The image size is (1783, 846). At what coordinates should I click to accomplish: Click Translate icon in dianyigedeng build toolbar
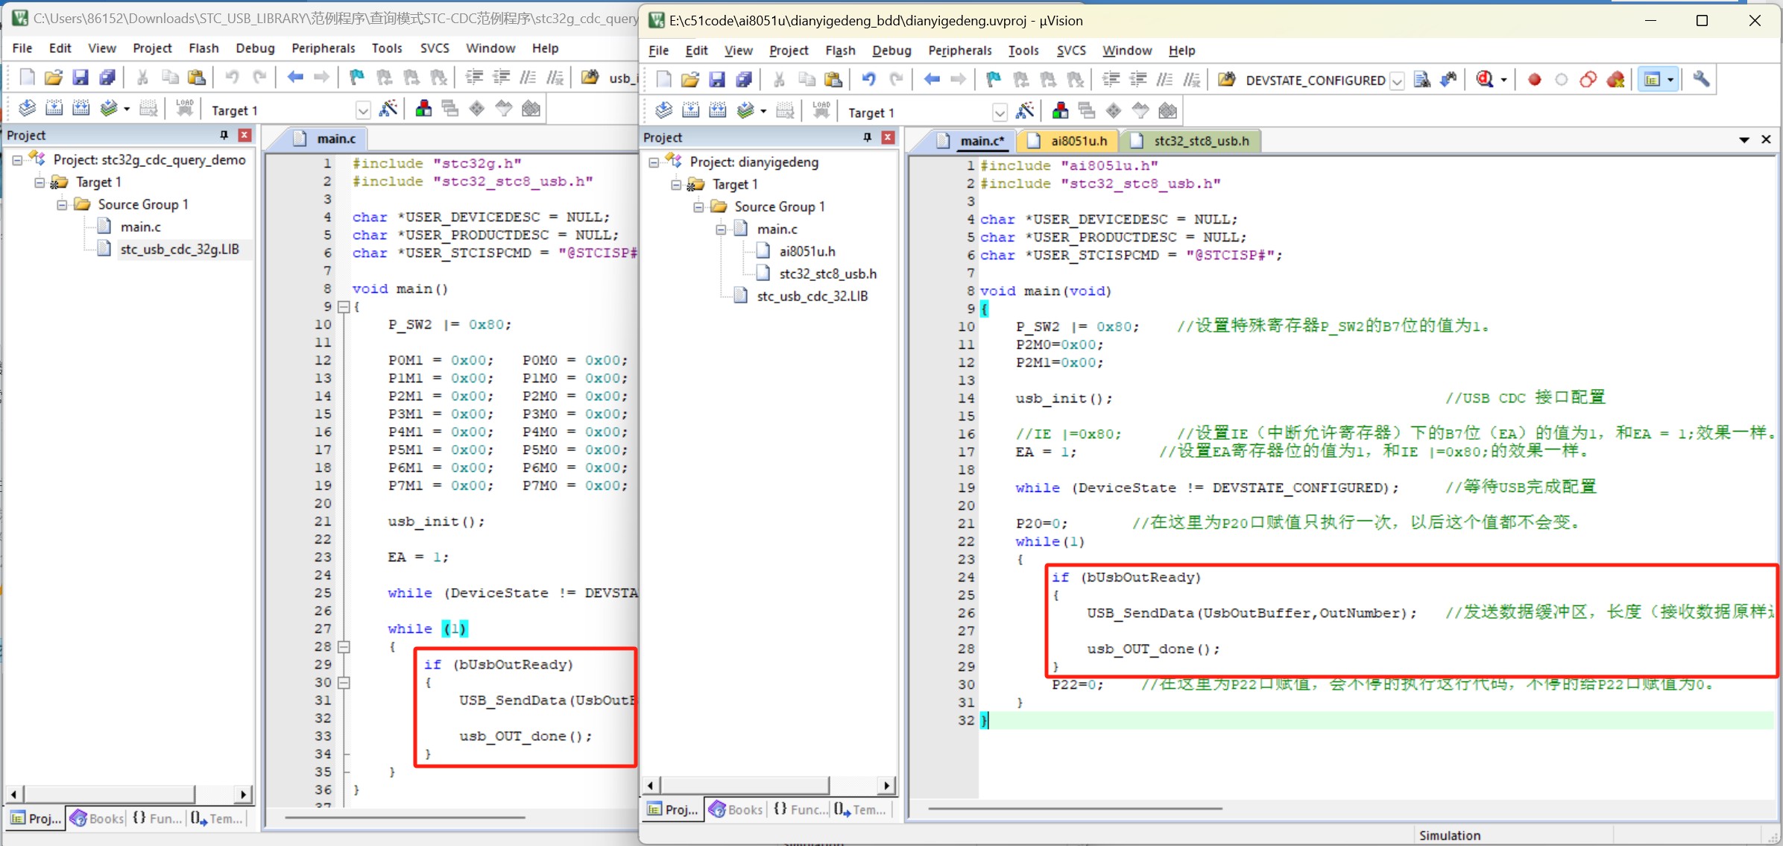coord(663,112)
